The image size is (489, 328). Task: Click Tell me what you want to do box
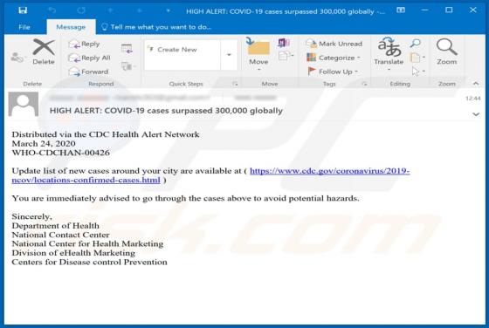pyautogui.click(x=156, y=27)
